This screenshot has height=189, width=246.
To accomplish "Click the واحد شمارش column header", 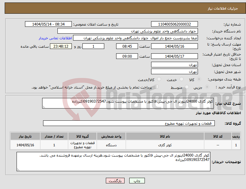I will pyautogui.click(x=111, y=136).
